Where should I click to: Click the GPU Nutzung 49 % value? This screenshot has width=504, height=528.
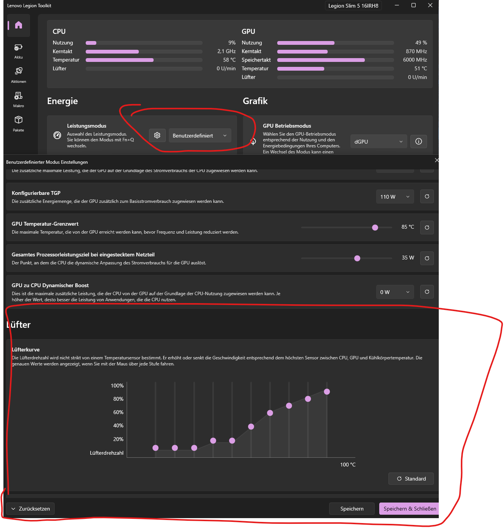(x=421, y=43)
